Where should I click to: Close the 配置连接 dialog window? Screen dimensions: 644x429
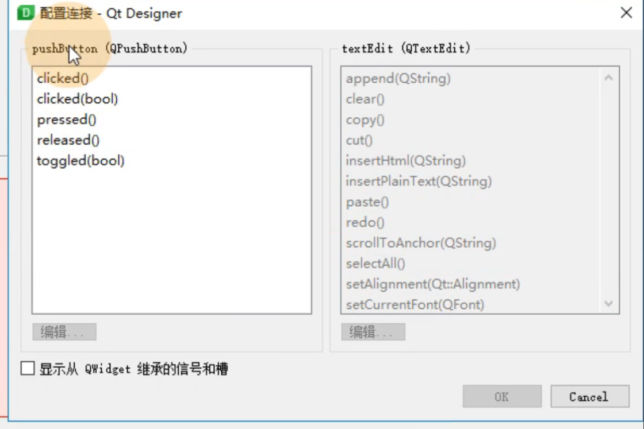coord(626,13)
